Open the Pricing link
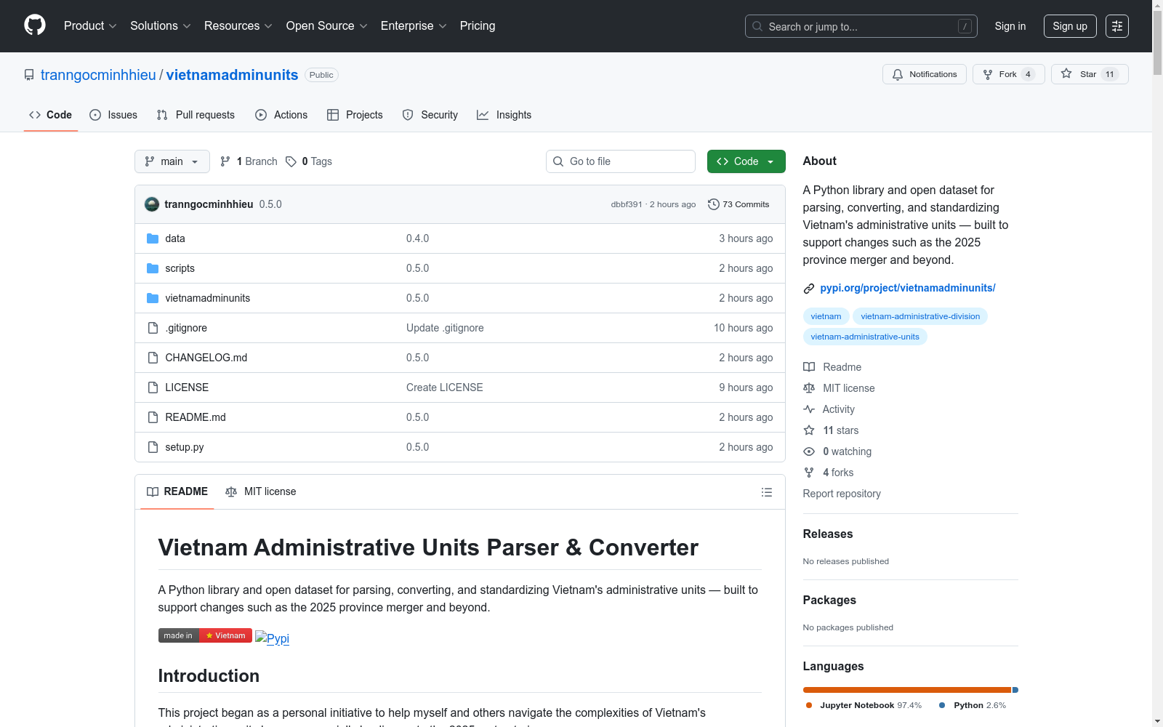1163x727 pixels. pyautogui.click(x=478, y=26)
